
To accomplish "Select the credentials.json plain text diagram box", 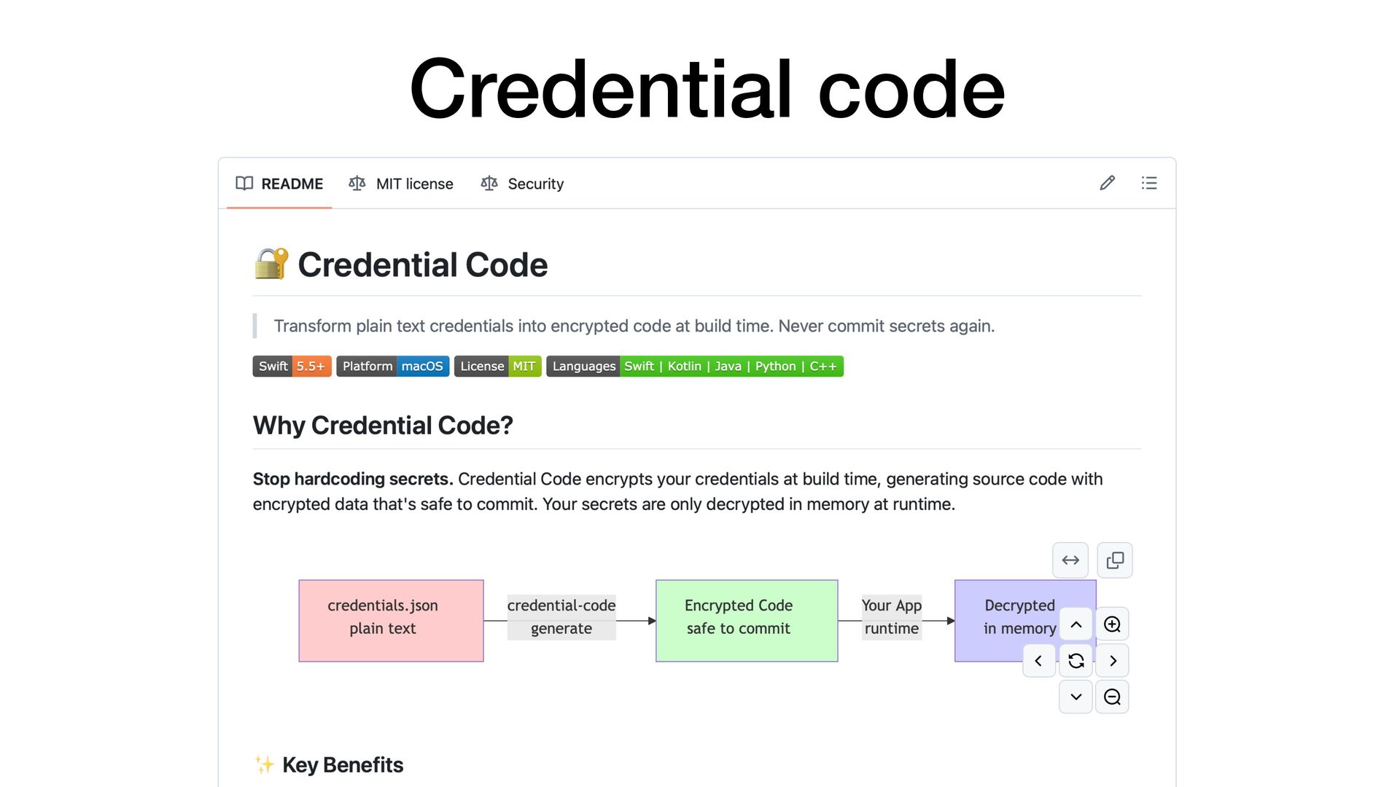I will 392,621.
